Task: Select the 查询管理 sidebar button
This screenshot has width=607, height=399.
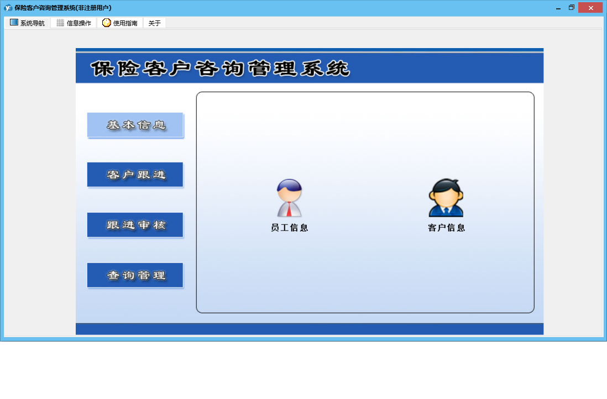Action: tap(135, 275)
